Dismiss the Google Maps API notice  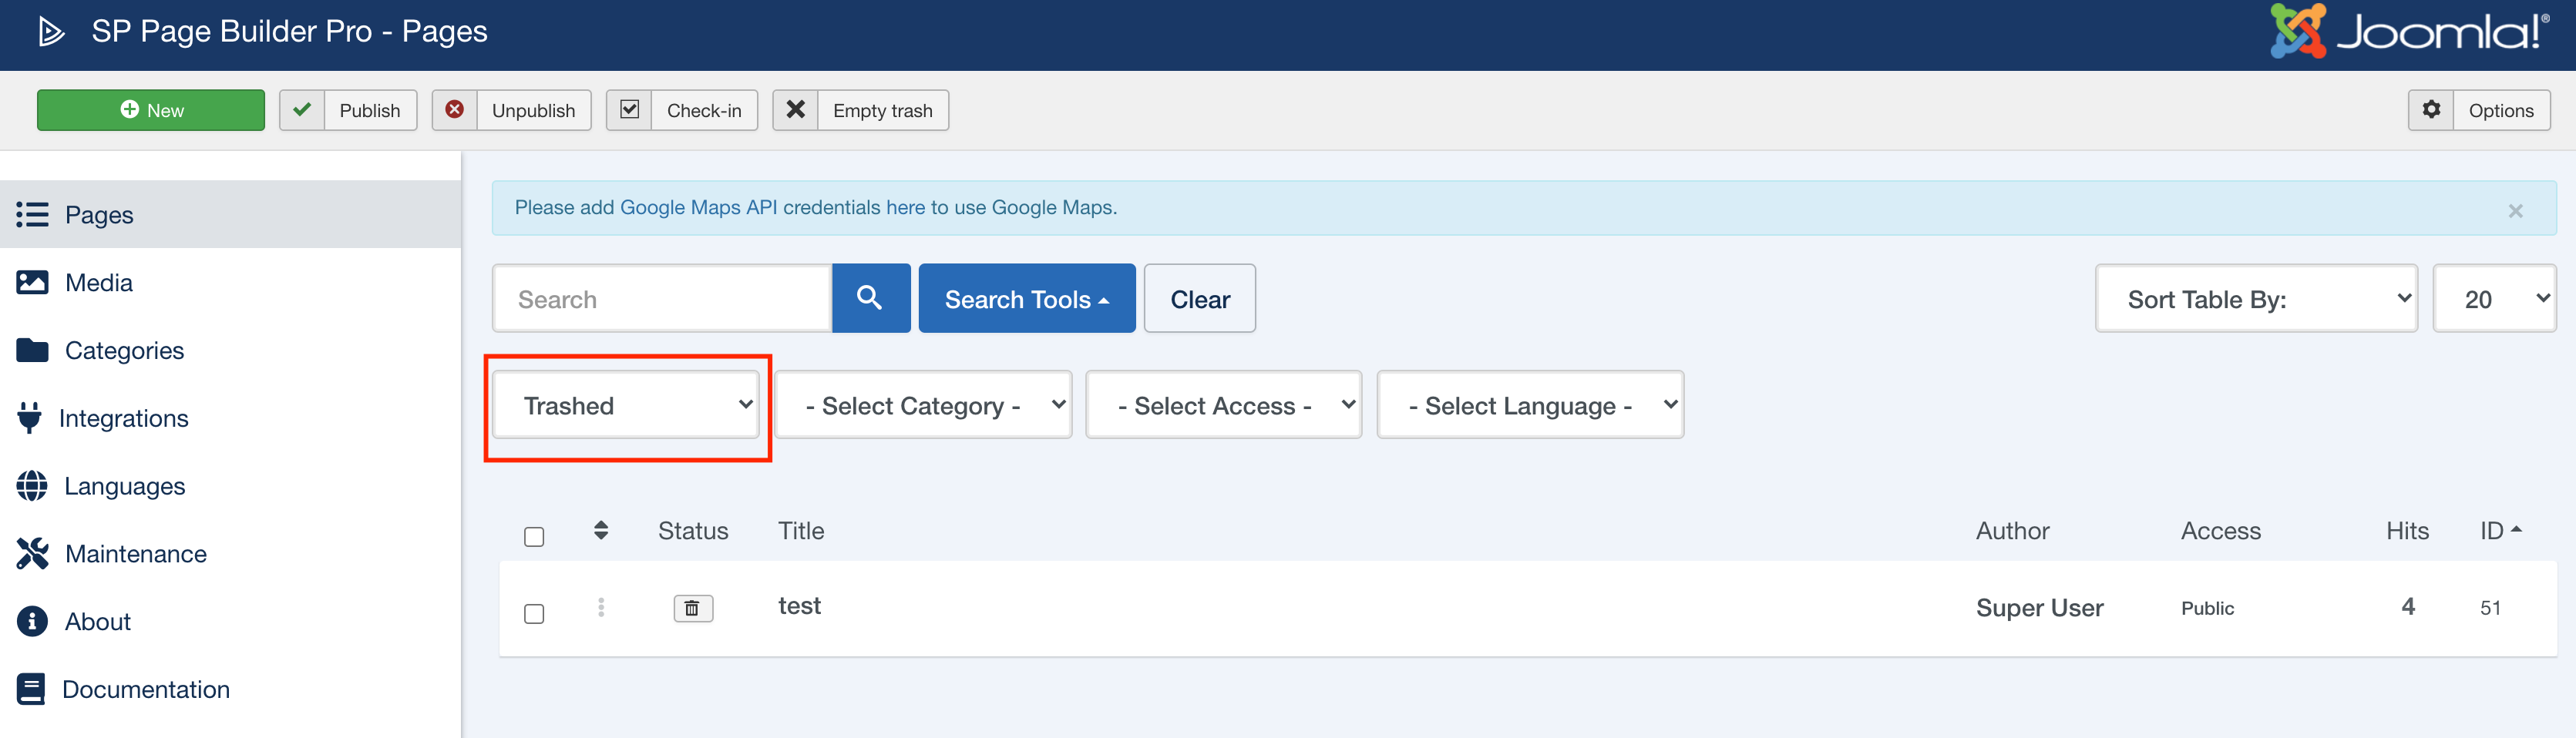(x=2515, y=210)
